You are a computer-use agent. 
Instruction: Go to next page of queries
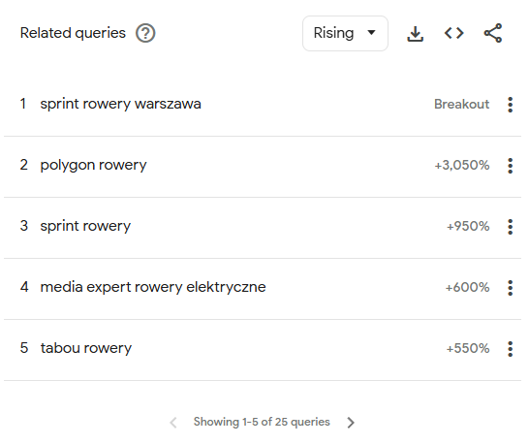click(351, 422)
